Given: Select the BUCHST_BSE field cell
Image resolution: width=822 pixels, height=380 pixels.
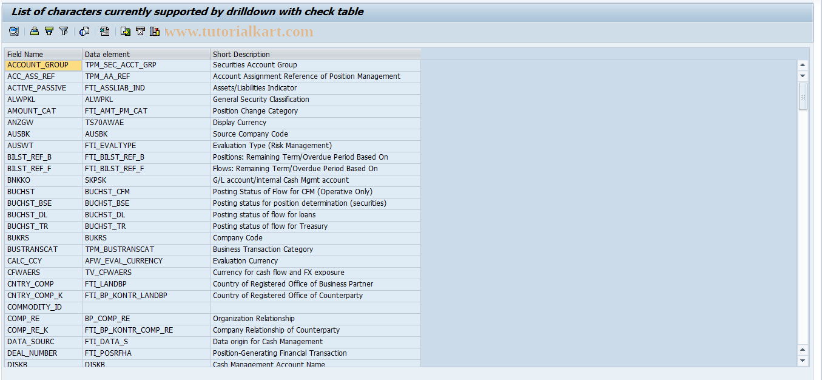Looking at the screenshot, I should point(43,203).
